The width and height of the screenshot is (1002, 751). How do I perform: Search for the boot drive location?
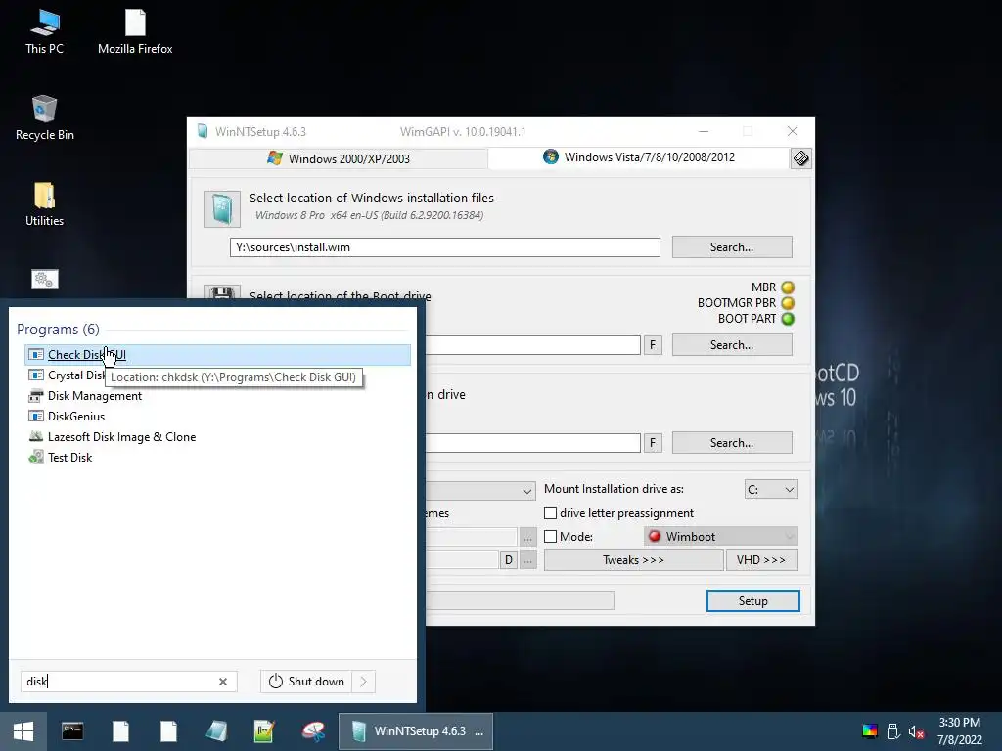[732, 345]
